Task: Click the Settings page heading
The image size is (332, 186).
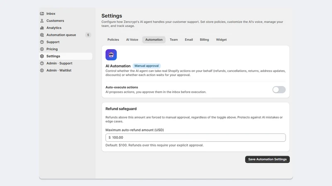Action: tap(112, 16)
